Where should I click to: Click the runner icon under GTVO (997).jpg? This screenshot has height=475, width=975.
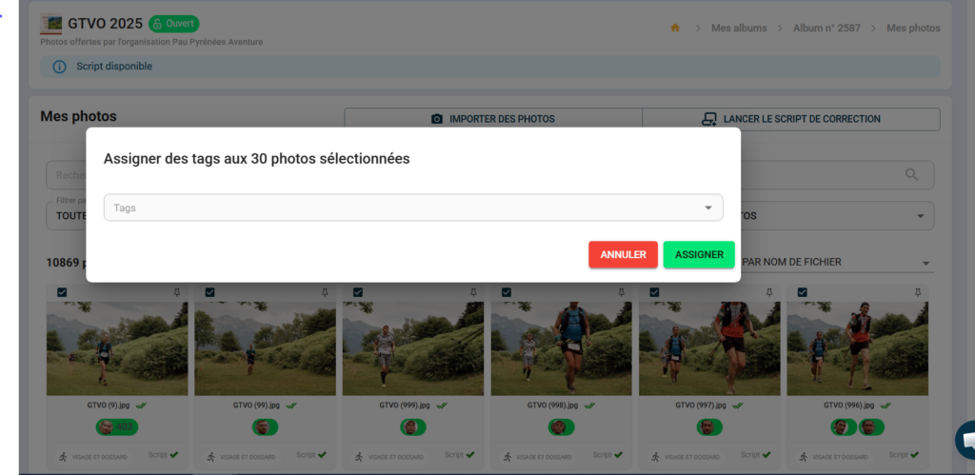pos(655,456)
